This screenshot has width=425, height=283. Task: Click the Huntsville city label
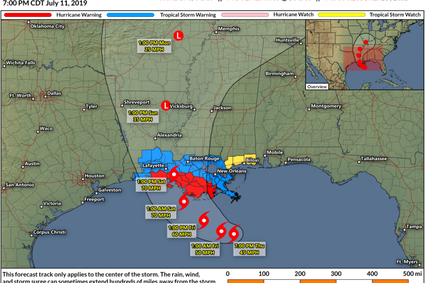(287, 40)
